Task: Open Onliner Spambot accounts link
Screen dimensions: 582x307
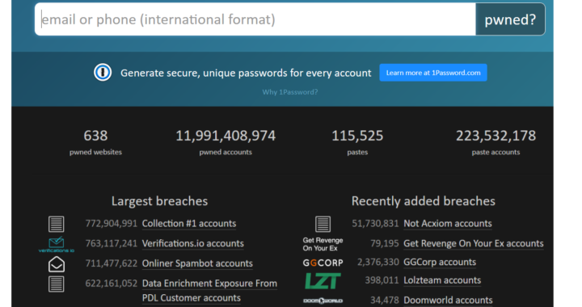Action: [x=197, y=263]
